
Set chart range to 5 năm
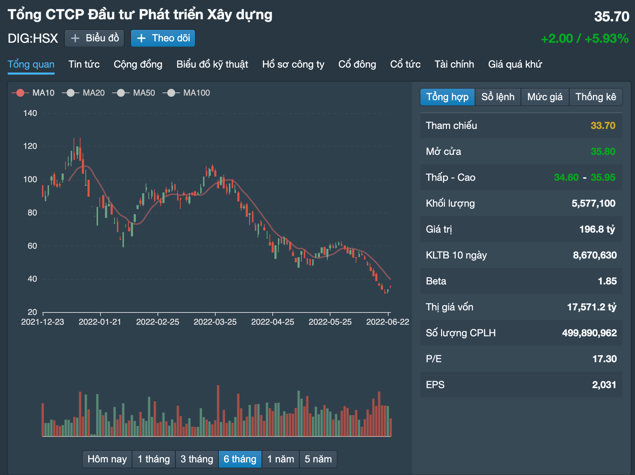pyautogui.click(x=318, y=459)
